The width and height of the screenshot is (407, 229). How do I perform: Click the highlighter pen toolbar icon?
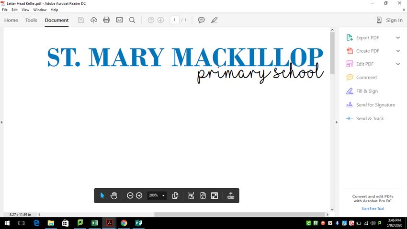[214, 20]
